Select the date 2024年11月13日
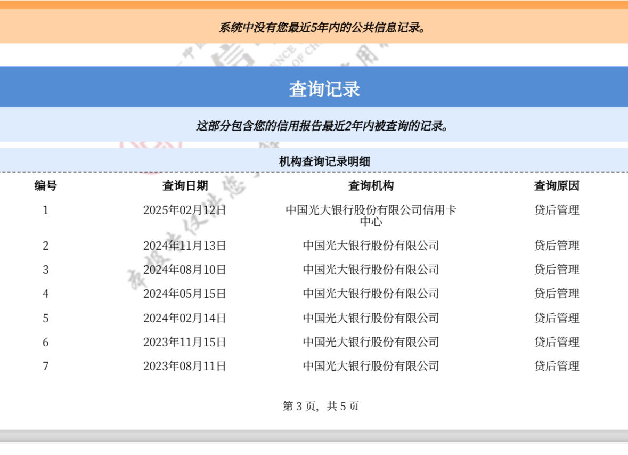The height and width of the screenshot is (455, 628). 185,246
